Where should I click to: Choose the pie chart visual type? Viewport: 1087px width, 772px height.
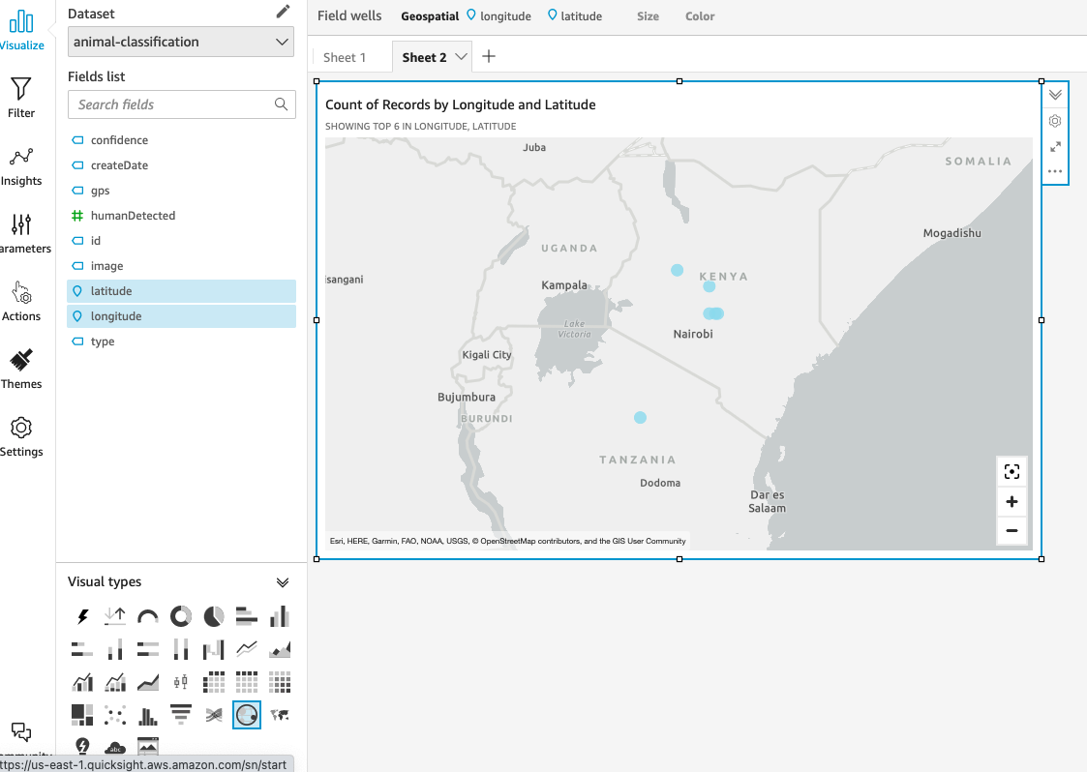(x=214, y=616)
